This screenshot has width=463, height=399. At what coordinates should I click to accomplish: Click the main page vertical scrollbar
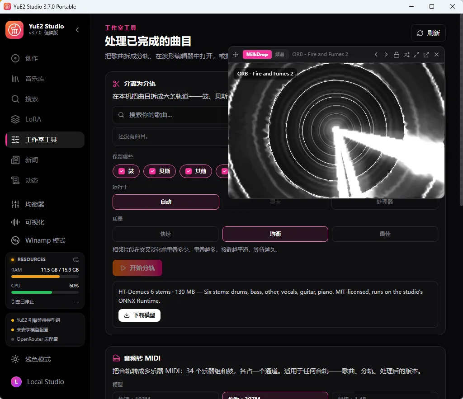click(461, 110)
